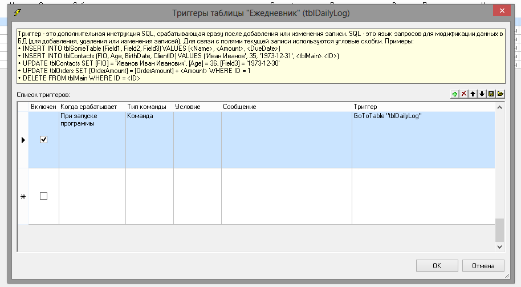Image resolution: width=521 pixels, height=287 pixels.
Task: Open 'При запуске программы' event cell
Action: 92,140
